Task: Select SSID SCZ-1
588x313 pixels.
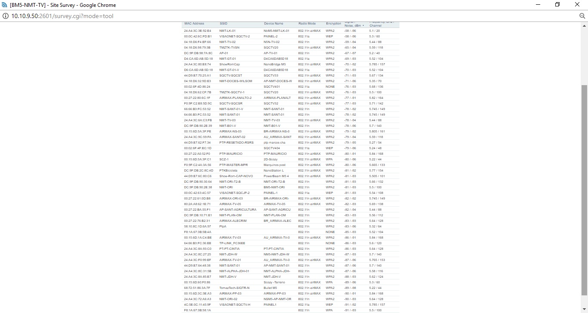Action: click(224, 160)
